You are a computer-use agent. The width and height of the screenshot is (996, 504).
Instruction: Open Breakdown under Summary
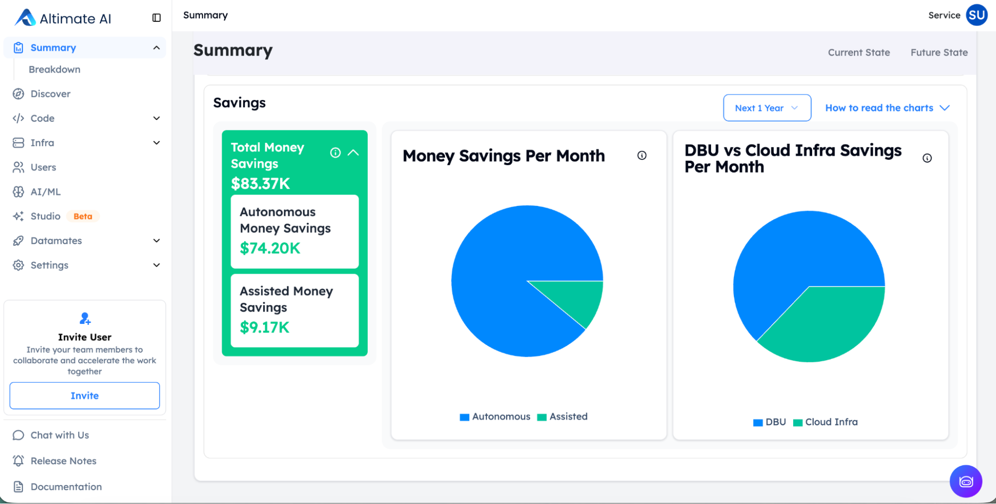tap(54, 70)
